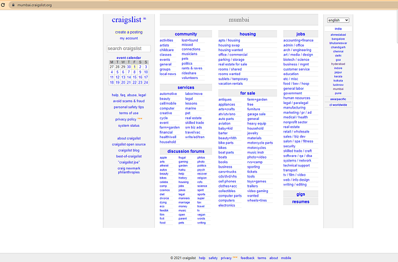Open the jobs section heading
The width and height of the screenshot is (398, 262).
(x=301, y=34)
